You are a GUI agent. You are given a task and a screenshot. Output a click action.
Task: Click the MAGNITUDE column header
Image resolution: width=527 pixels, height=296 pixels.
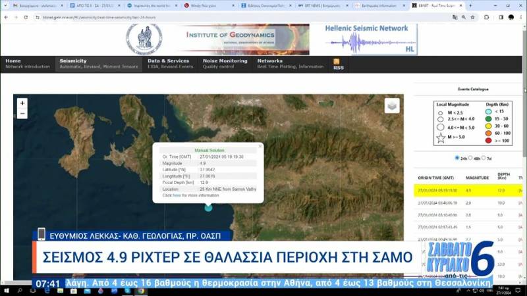click(x=477, y=178)
